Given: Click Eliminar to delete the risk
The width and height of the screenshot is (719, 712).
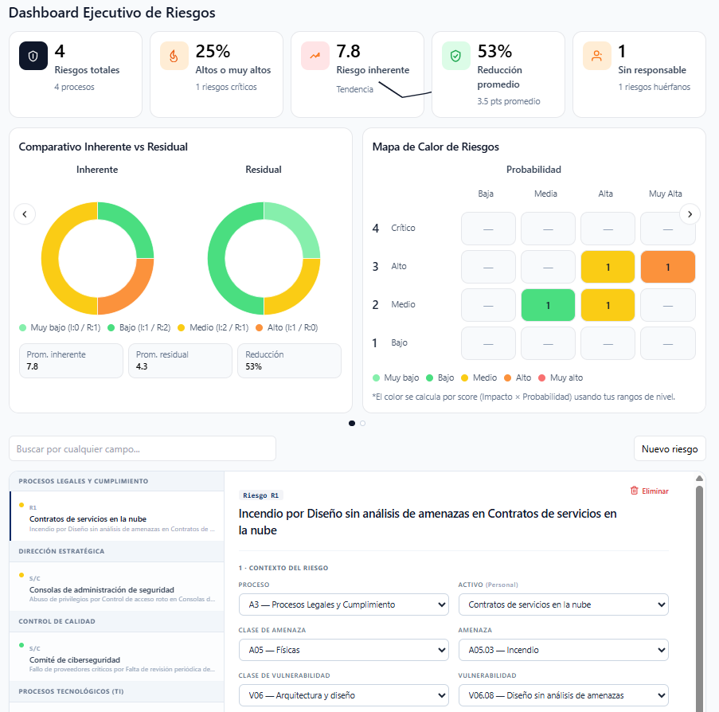Looking at the screenshot, I should (649, 491).
